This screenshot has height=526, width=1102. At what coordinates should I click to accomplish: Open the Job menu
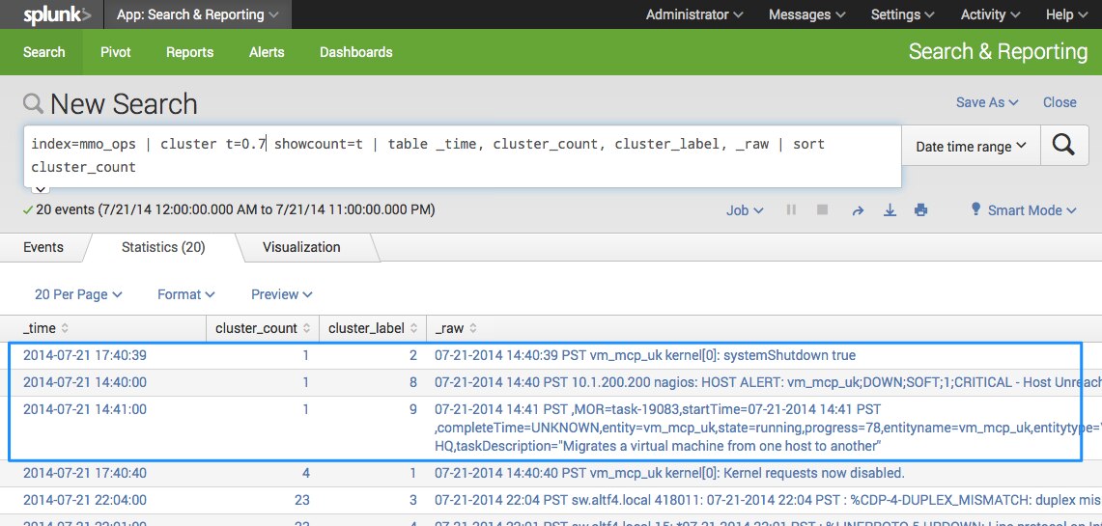[744, 210]
